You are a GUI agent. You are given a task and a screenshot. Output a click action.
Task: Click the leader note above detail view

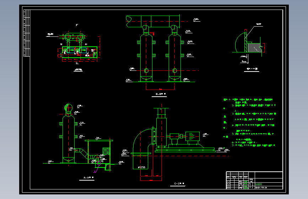[259, 24]
